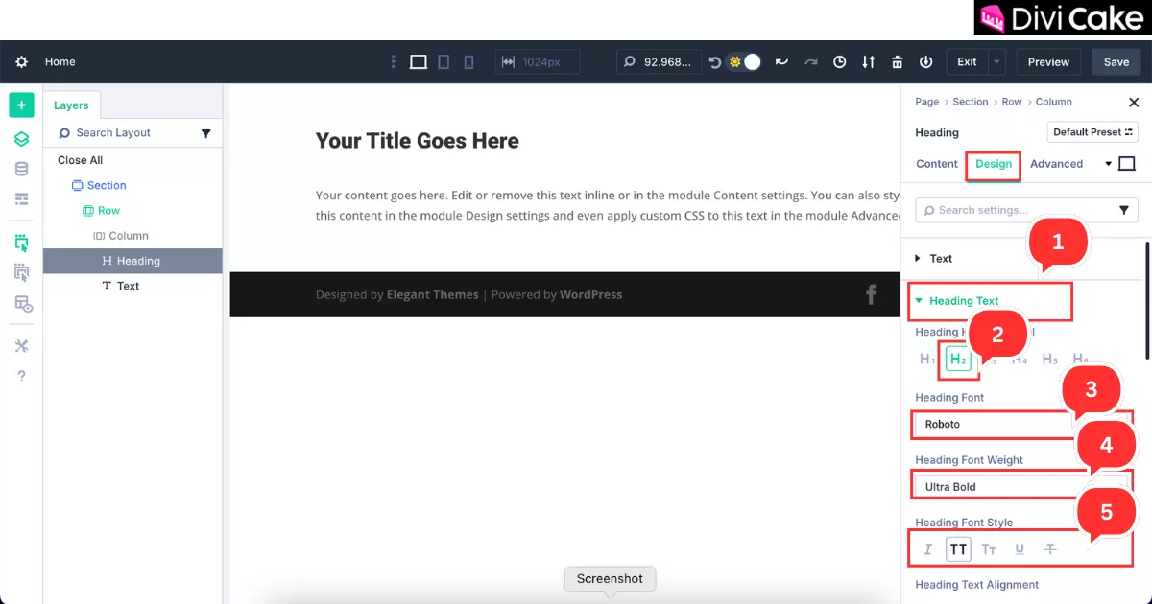Click the green add module plus button

coord(21,105)
